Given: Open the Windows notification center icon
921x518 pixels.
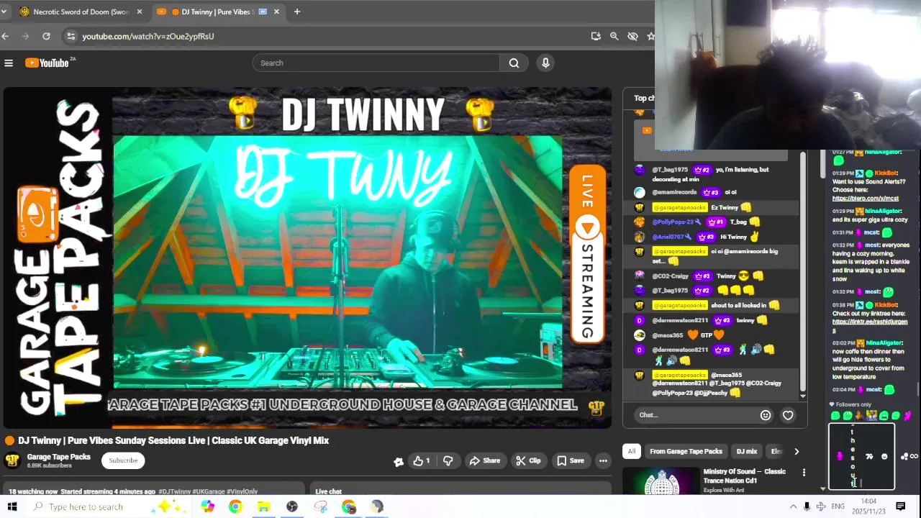Looking at the screenshot, I should tap(900, 506).
